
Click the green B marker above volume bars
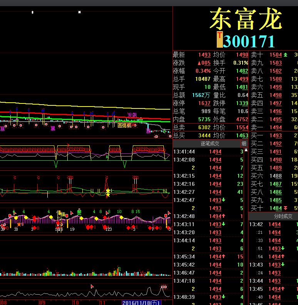119,269
